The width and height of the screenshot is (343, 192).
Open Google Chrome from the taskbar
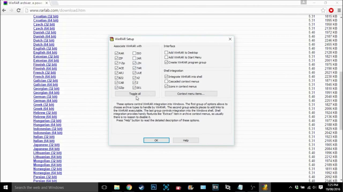tap(129, 187)
